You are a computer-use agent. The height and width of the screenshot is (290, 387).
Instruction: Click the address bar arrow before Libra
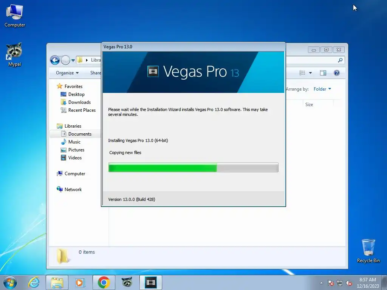[x=87, y=60]
